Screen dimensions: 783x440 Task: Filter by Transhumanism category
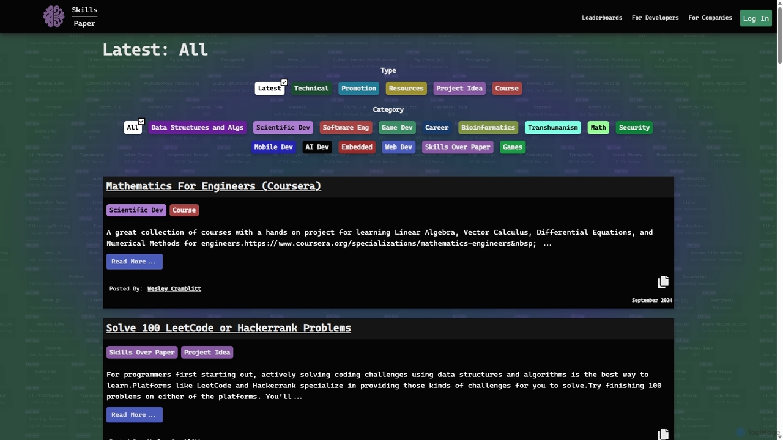553,127
